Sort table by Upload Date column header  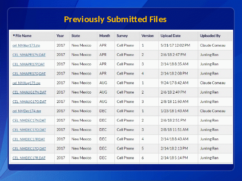[x=170, y=35]
